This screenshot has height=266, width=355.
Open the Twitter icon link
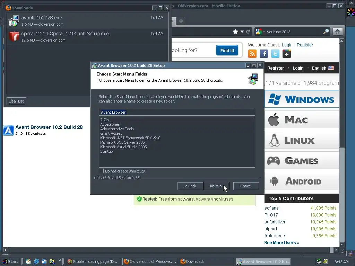pos(275,54)
